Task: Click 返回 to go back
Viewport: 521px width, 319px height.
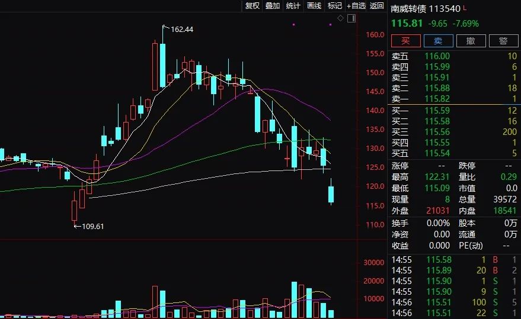Action: coord(377,6)
